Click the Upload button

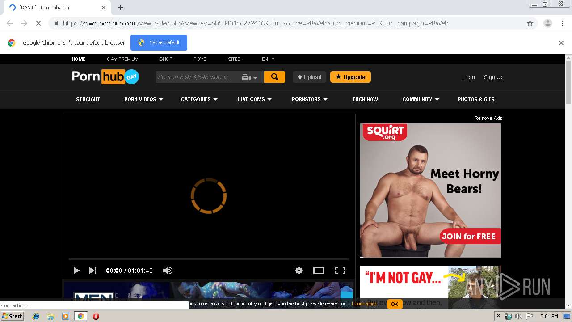(309, 77)
